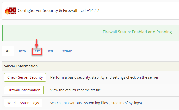Select the csf tab
Viewport: 179px width, 110px height.
coord(37,51)
